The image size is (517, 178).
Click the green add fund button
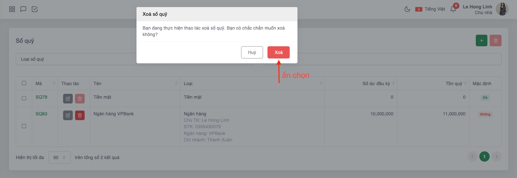(481, 40)
